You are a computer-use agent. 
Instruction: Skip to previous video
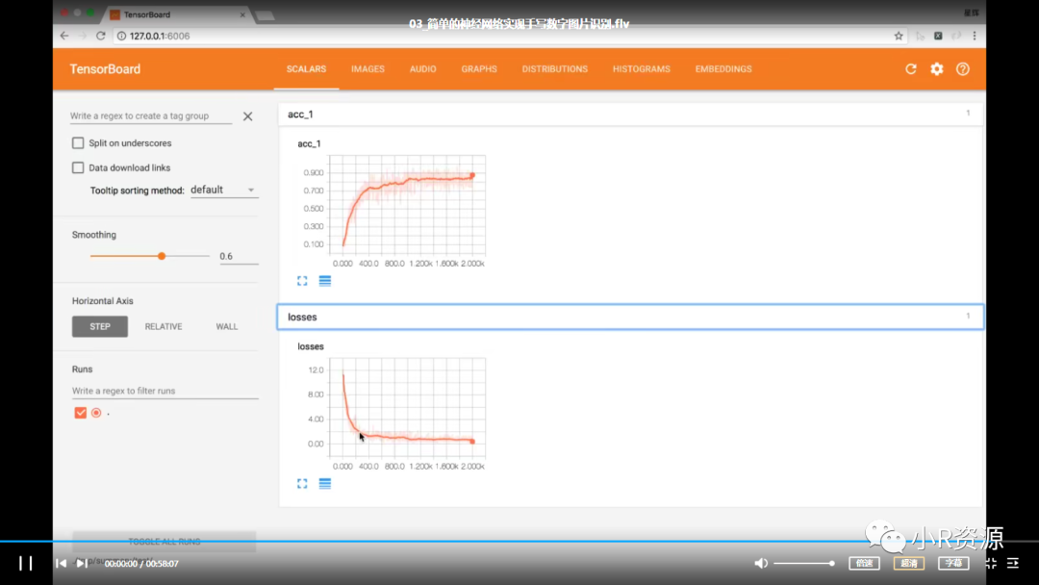tap(61, 563)
